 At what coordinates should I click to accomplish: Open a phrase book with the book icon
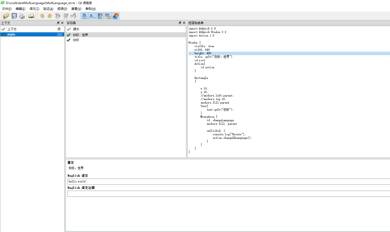pyautogui.click(x=31, y=16)
